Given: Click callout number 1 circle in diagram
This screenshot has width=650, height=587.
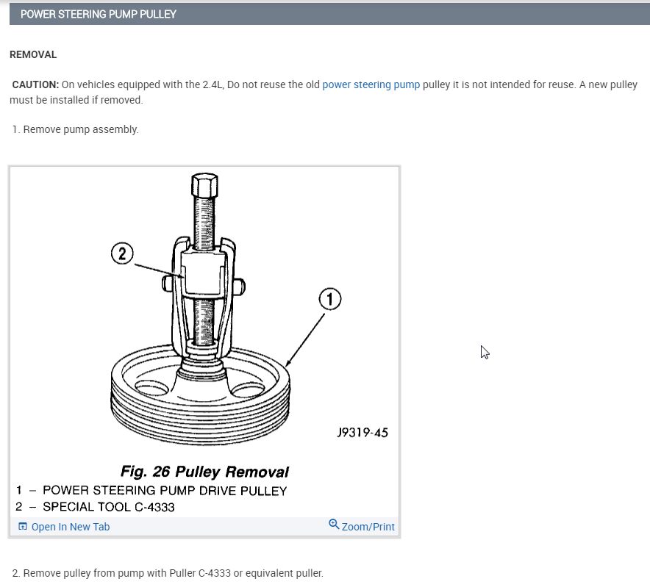Looking at the screenshot, I should (330, 299).
